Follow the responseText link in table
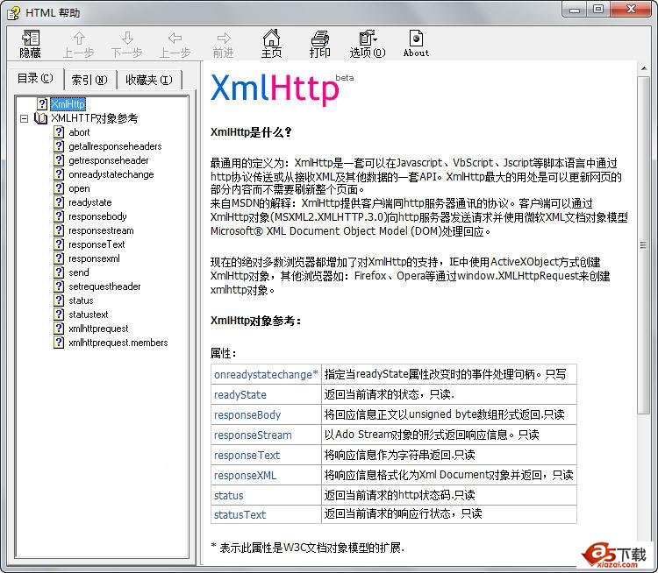The image size is (658, 573). pyautogui.click(x=247, y=456)
